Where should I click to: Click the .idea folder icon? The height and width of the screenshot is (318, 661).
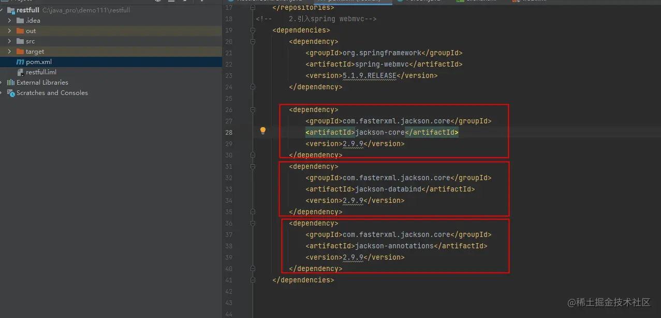(20, 21)
